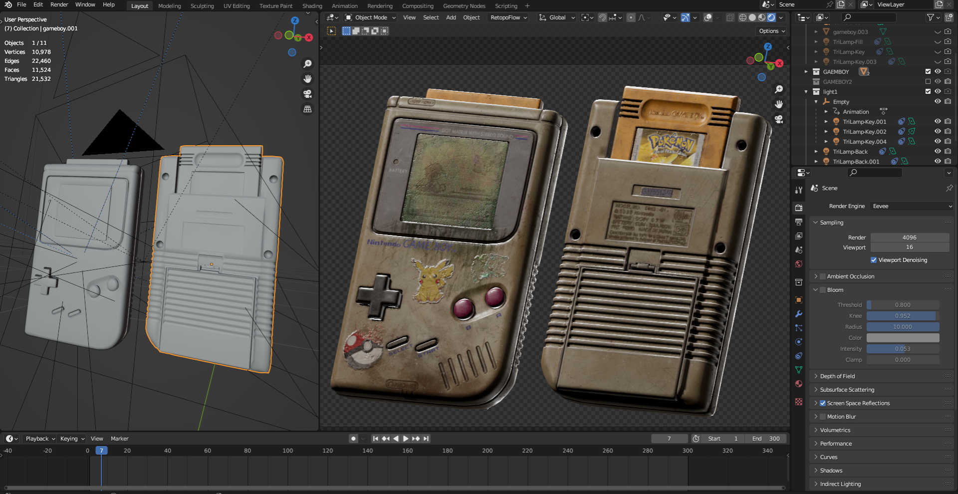
Task: Toggle snapping magnet in viewport header
Action: pos(603,17)
